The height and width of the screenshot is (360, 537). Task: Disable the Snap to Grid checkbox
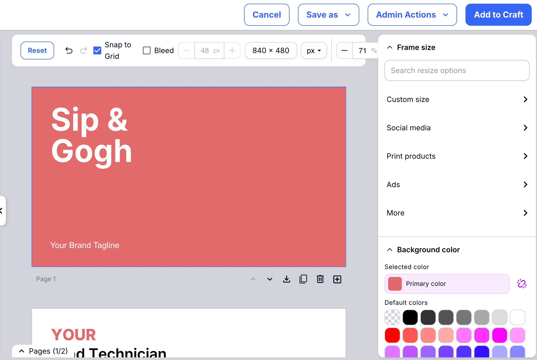click(97, 50)
